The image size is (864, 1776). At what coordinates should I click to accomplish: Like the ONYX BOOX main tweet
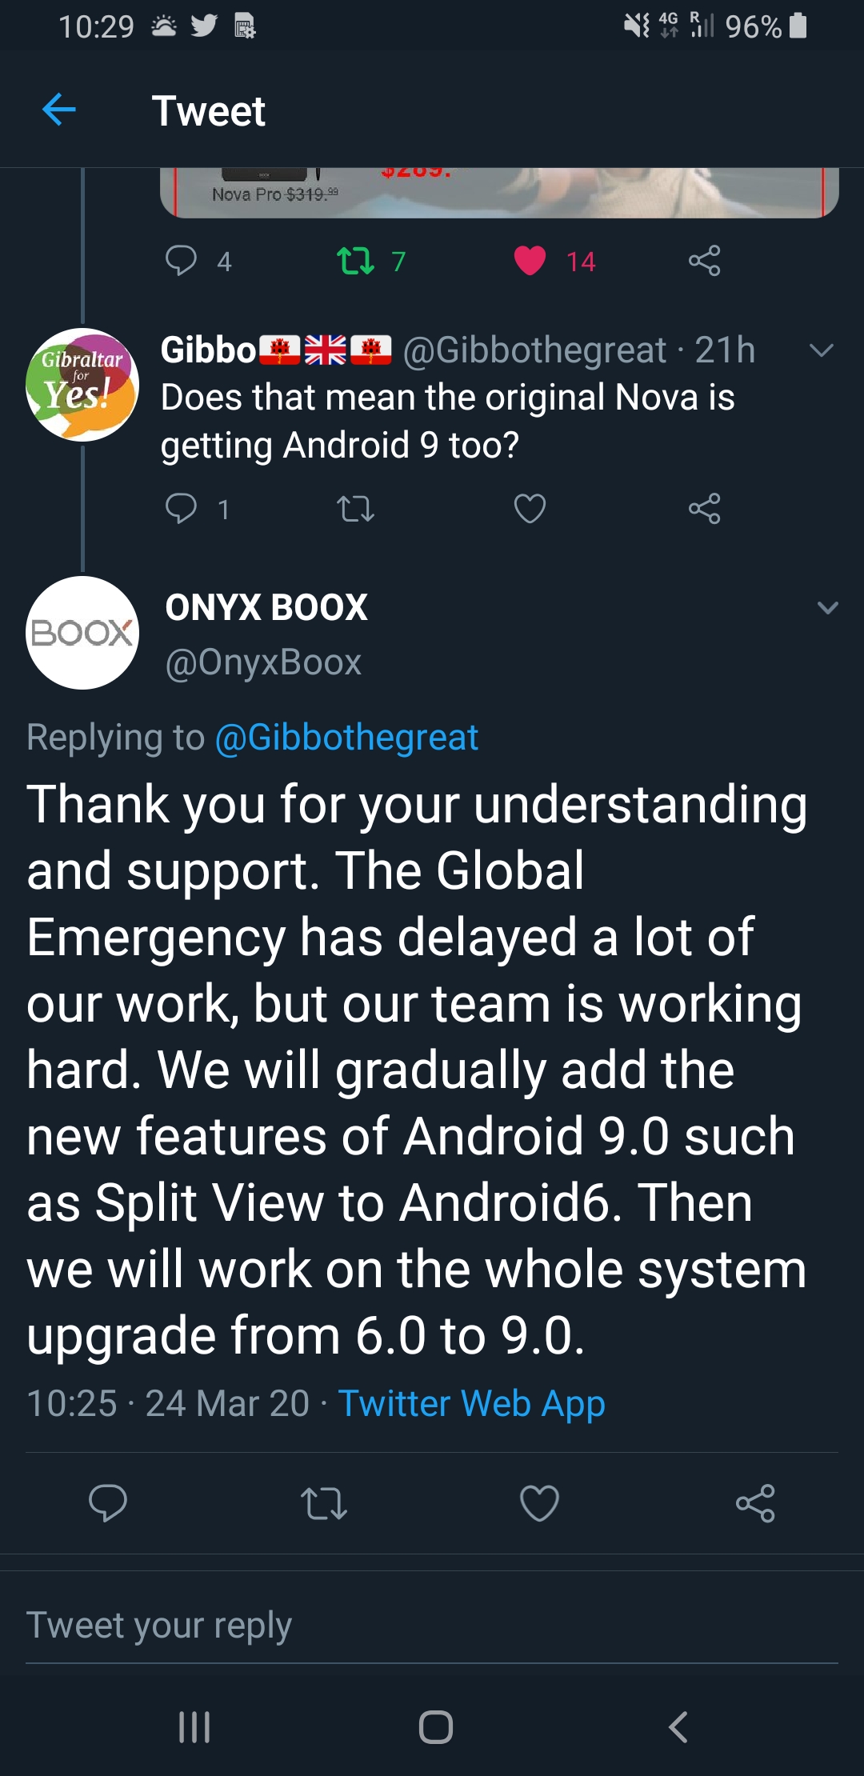[539, 1502]
